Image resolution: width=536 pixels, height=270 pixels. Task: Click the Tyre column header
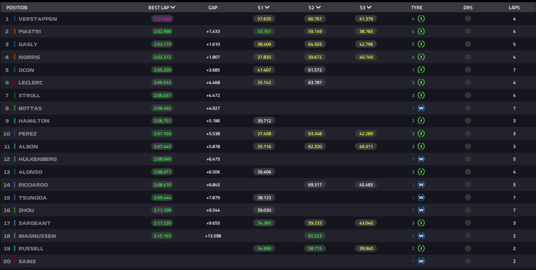tap(417, 8)
